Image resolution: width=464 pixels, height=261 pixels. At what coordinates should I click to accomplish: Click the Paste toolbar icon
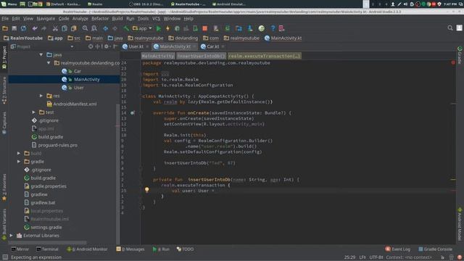click(73, 28)
